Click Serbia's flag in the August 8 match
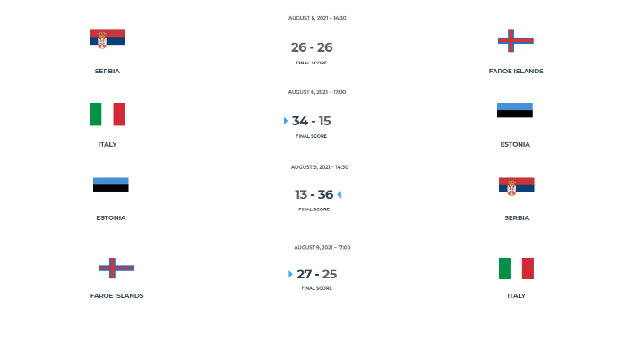 107,38
